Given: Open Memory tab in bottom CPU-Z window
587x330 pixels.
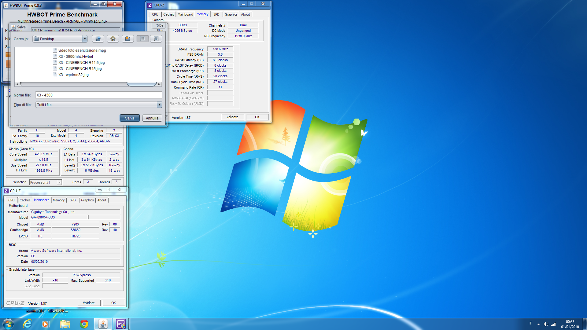Looking at the screenshot, I should (59, 200).
